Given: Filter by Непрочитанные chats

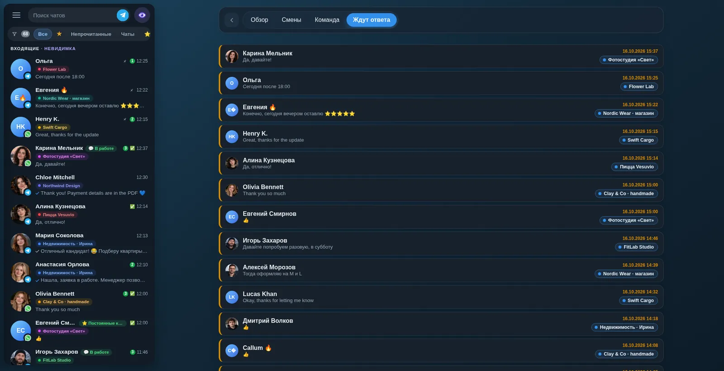Looking at the screenshot, I should click(91, 34).
